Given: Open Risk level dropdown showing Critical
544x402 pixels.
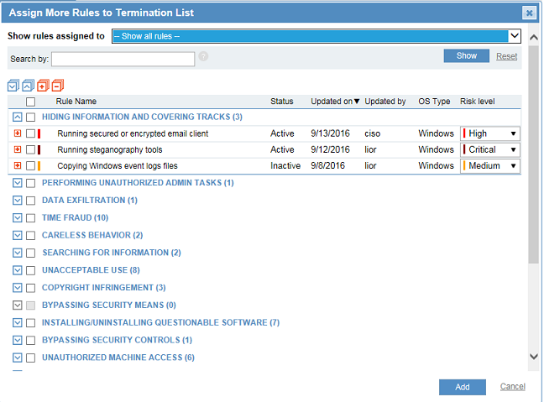Looking at the screenshot, I should 489,149.
